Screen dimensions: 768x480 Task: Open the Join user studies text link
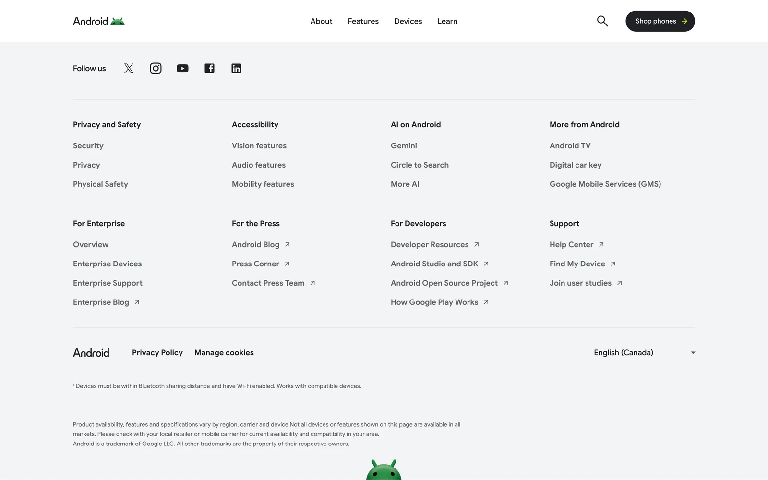pos(580,283)
